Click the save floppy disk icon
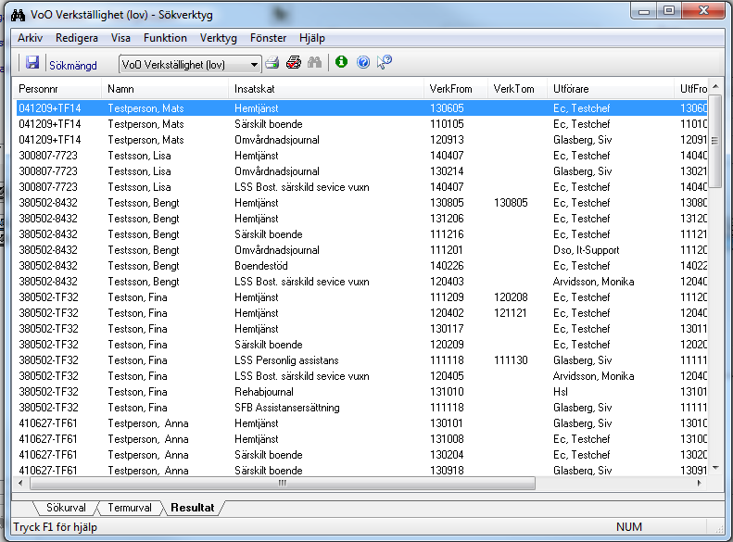The height and width of the screenshot is (542, 733). coord(32,62)
